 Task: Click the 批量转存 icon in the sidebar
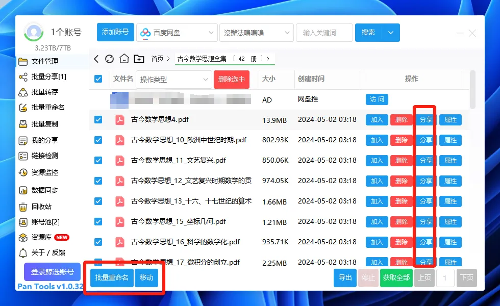pyautogui.click(x=23, y=92)
